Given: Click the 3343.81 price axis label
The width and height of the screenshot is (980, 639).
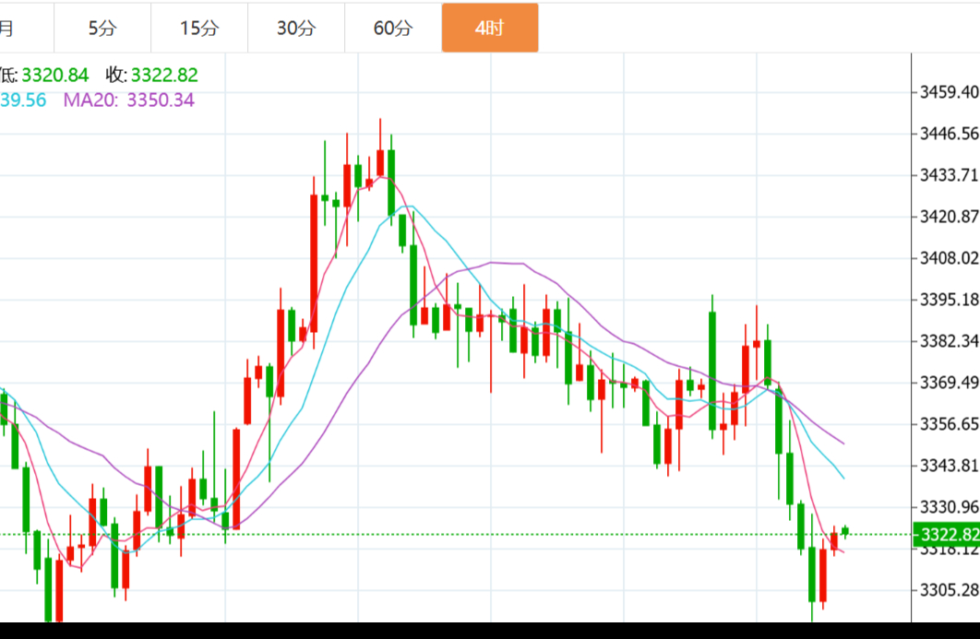Looking at the screenshot, I should coord(950,466).
